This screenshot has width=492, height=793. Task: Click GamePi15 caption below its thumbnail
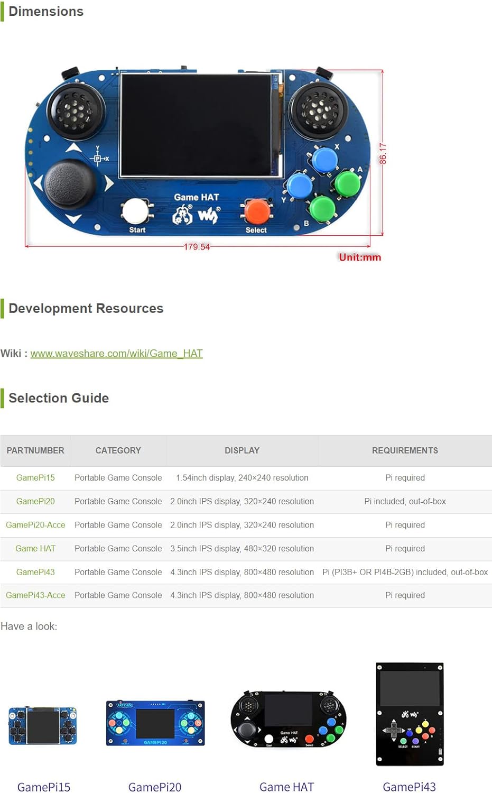(44, 787)
